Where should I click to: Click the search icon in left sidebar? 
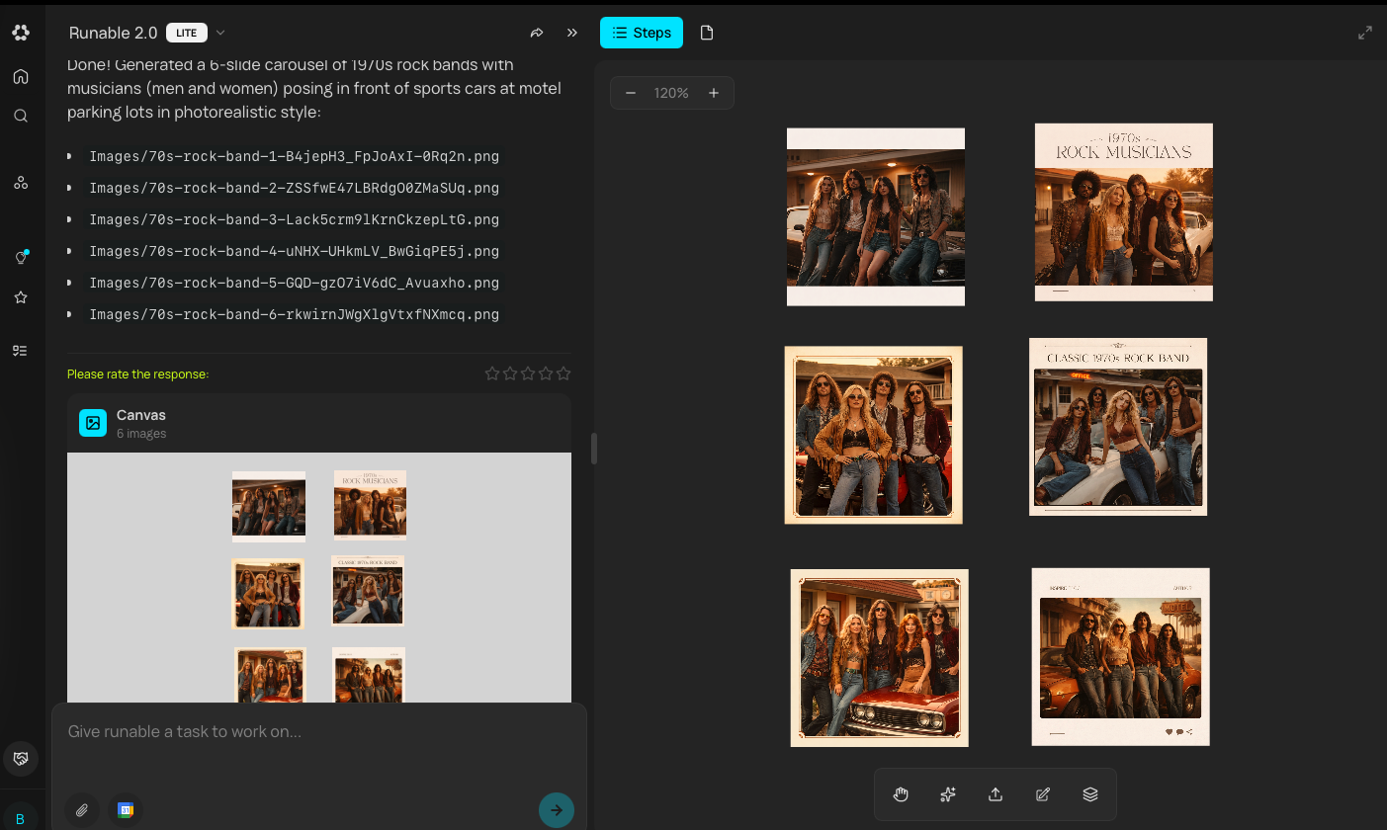point(21,116)
